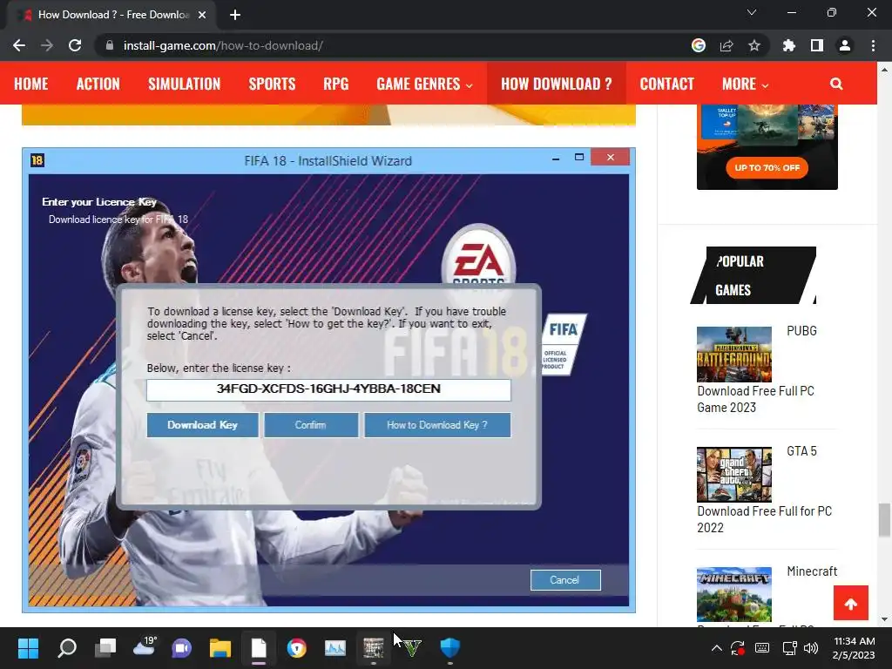Go to HOME in site menu
Screen dimensions: 892x669
(x=30, y=84)
